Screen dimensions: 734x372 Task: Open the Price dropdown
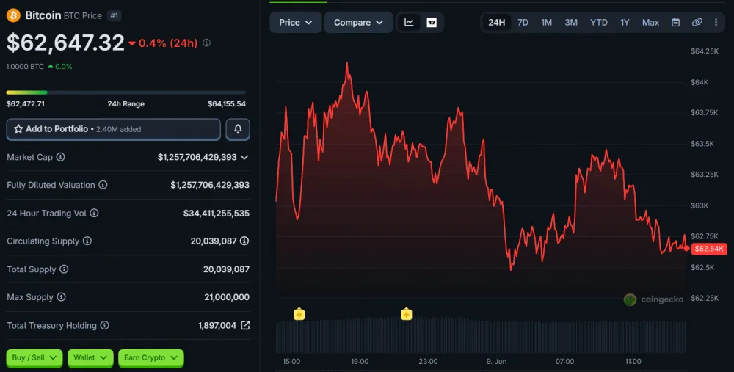(x=295, y=23)
